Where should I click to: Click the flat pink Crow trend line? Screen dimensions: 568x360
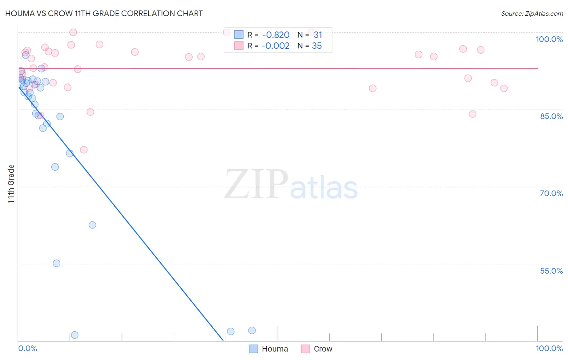[x=278, y=69]
